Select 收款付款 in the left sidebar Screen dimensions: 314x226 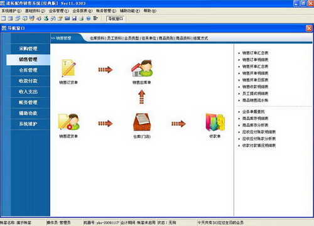(x=28, y=81)
